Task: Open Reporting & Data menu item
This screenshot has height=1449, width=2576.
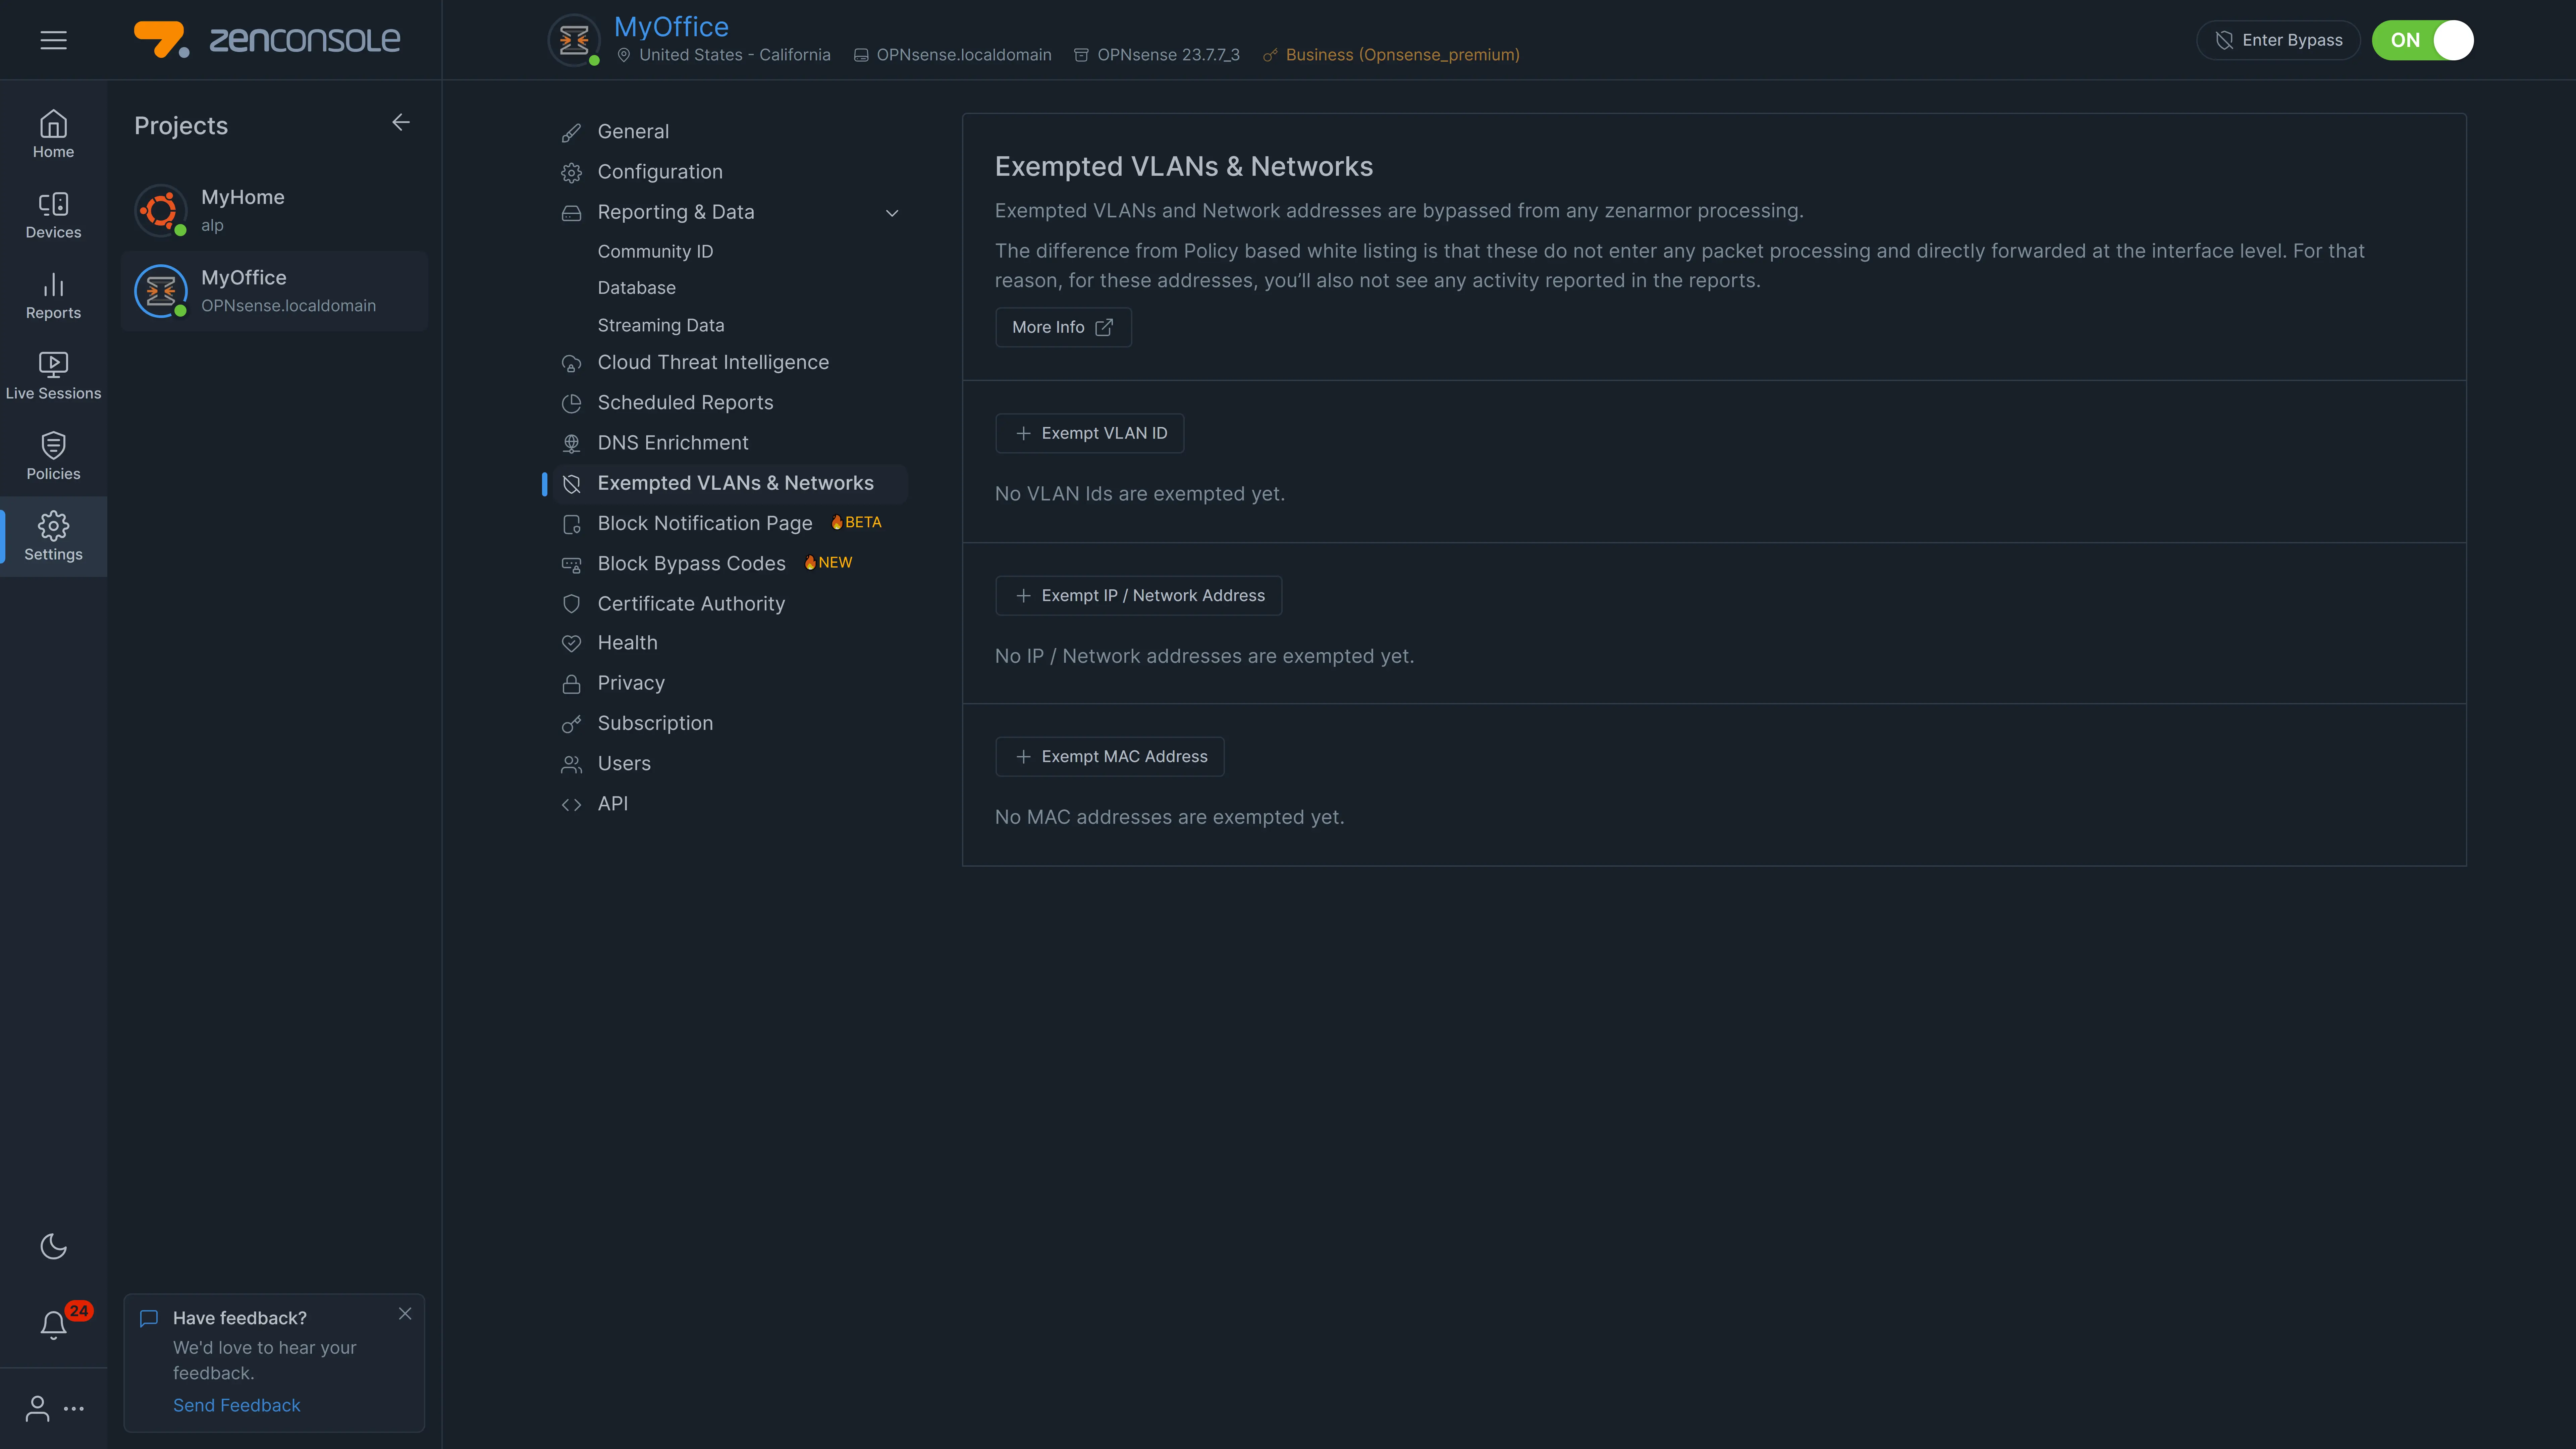Action: coord(676,212)
